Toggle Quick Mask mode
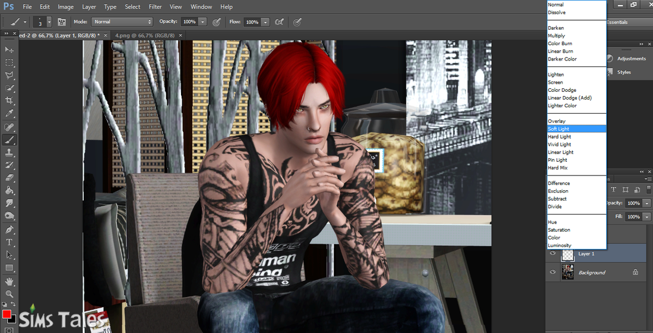The height and width of the screenshot is (333, 653). [x=9, y=330]
